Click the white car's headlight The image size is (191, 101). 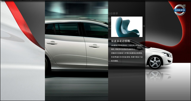(x=167, y=54)
